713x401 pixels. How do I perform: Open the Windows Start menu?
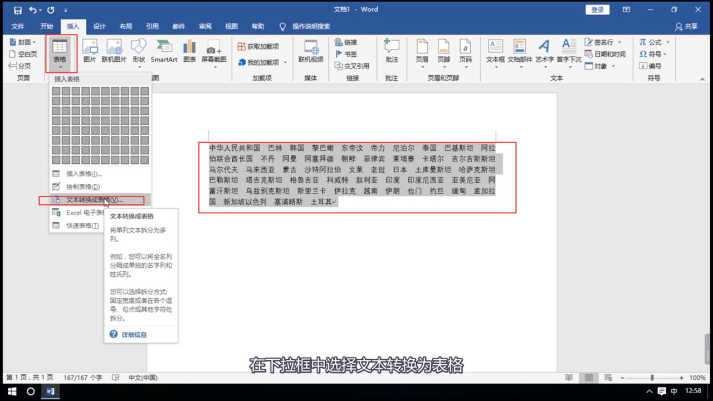[11, 392]
